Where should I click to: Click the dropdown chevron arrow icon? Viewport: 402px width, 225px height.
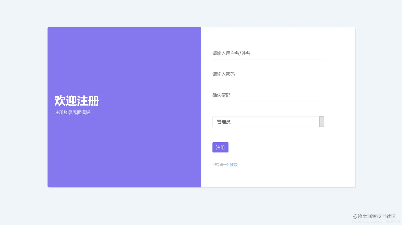click(321, 122)
